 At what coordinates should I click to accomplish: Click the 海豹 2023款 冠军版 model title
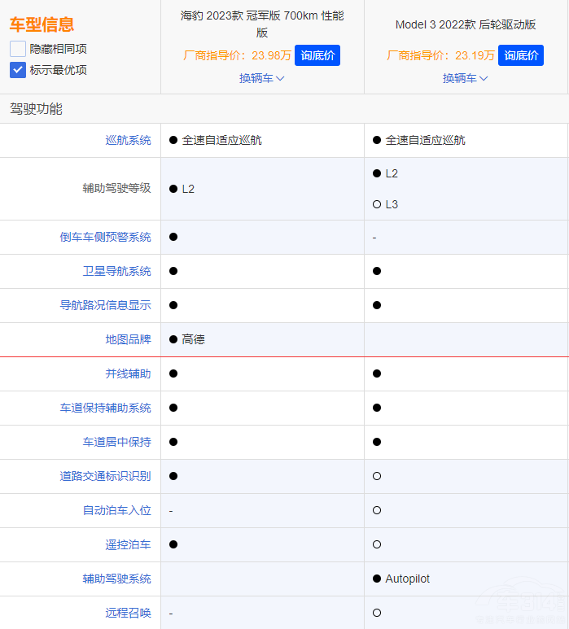[261, 24]
